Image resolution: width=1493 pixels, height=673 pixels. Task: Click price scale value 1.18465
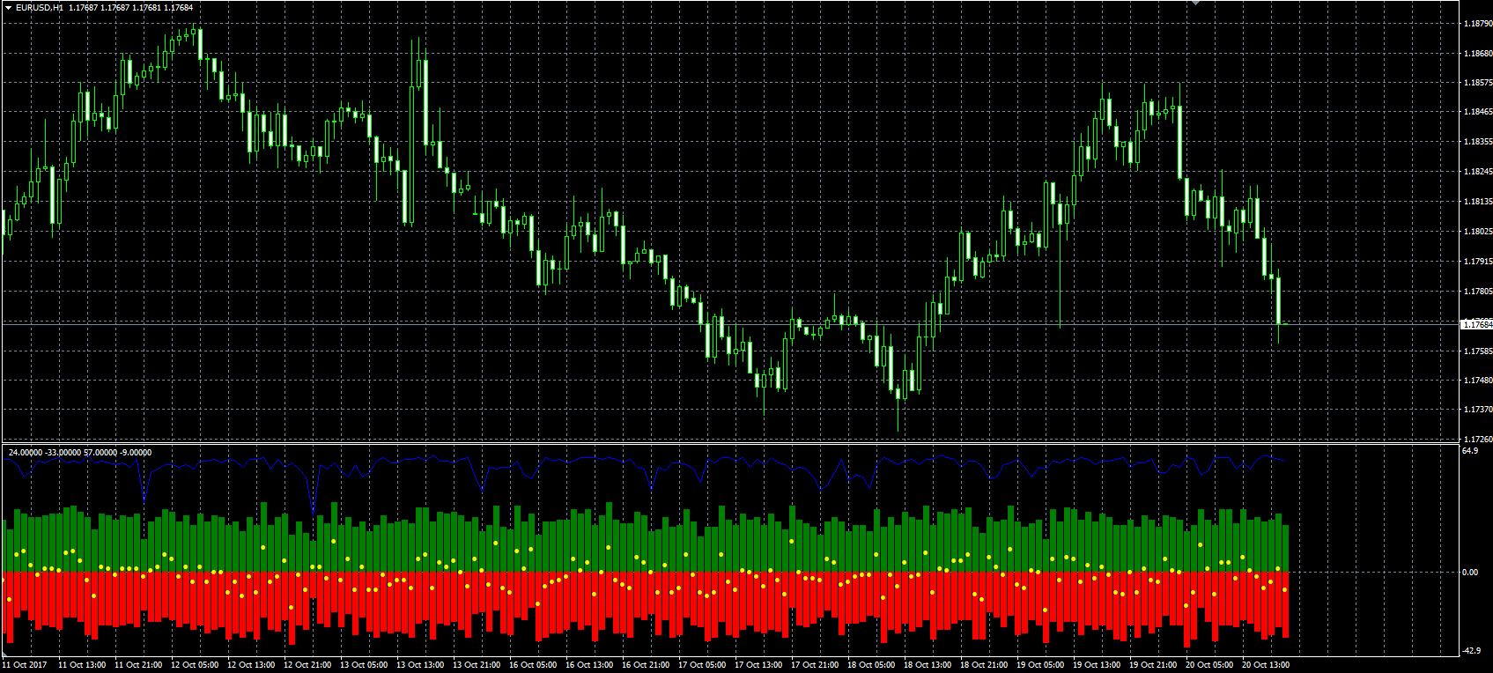(1477, 112)
